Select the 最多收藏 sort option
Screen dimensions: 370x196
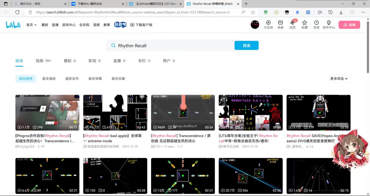[x=118, y=79]
